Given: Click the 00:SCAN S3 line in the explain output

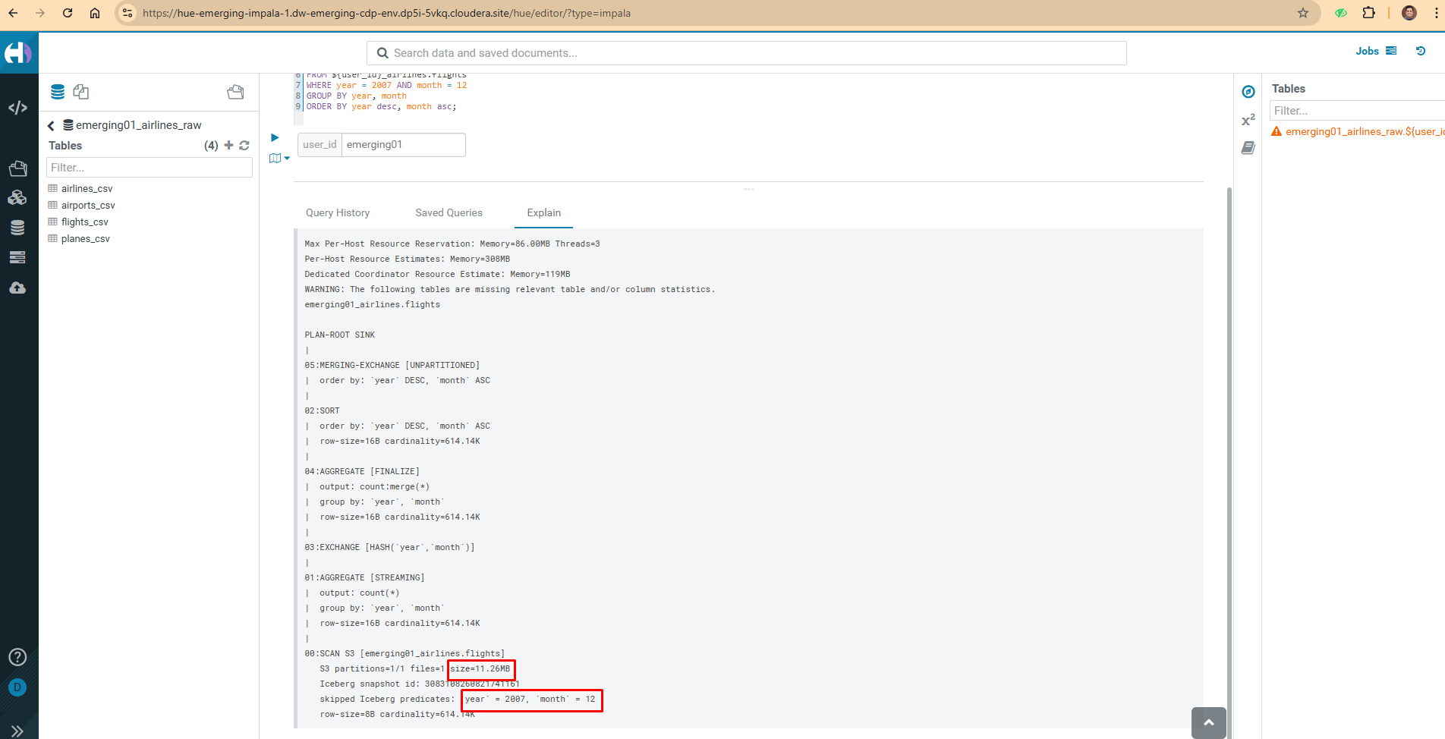Looking at the screenshot, I should (x=405, y=653).
